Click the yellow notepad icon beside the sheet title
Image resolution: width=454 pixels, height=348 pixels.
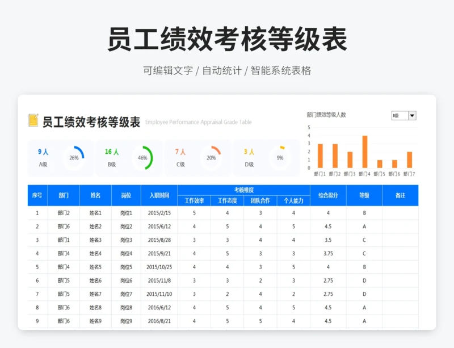tap(33, 120)
